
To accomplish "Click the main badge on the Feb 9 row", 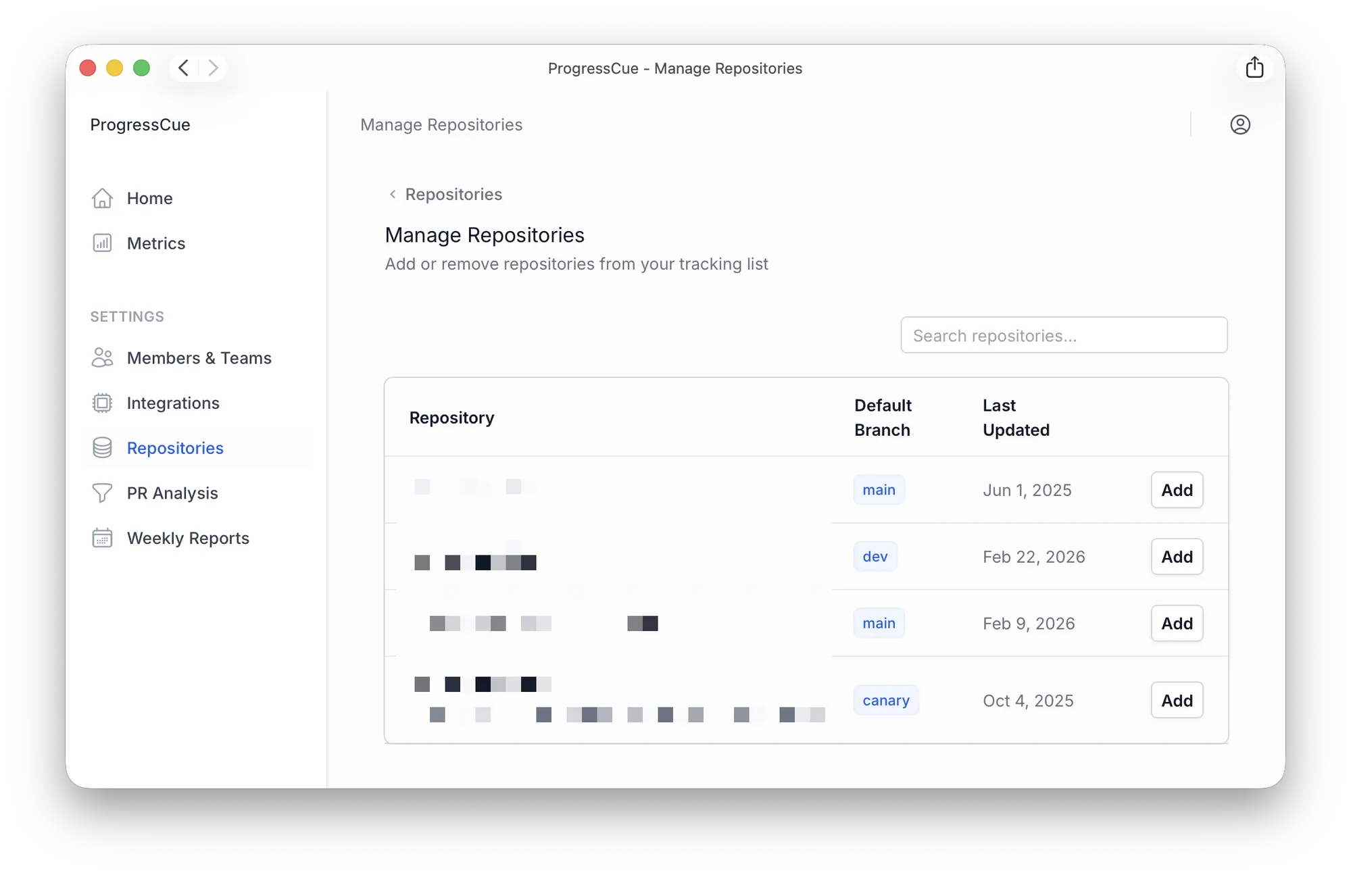I will pos(879,623).
